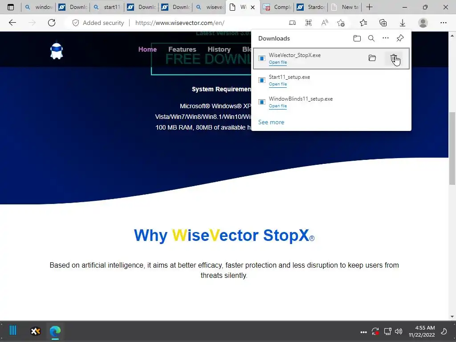Switch to the 'start11' search tab
The width and height of the screenshot is (456, 342).
pyautogui.click(x=107, y=7)
